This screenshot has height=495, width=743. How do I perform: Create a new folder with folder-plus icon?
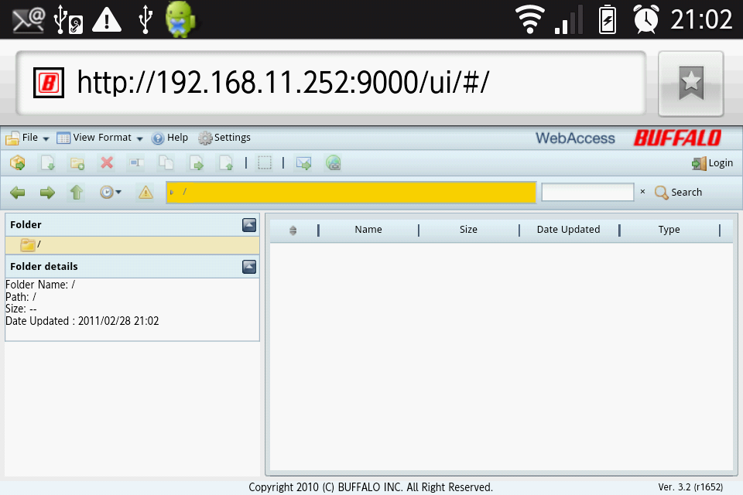tap(77, 163)
